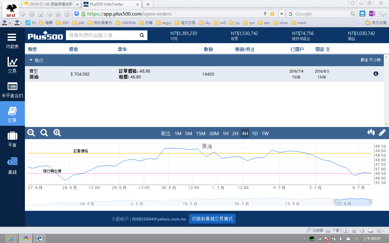Open the address bar dropdown arrow

(x=281, y=14)
